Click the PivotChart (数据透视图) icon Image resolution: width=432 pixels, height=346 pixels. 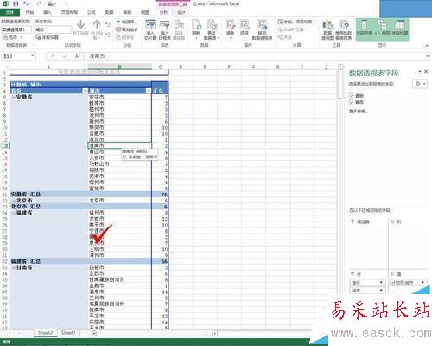[x=327, y=25]
